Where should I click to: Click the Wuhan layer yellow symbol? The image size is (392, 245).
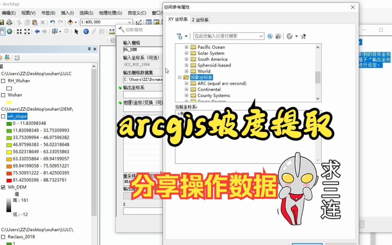click(x=9, y=102)
